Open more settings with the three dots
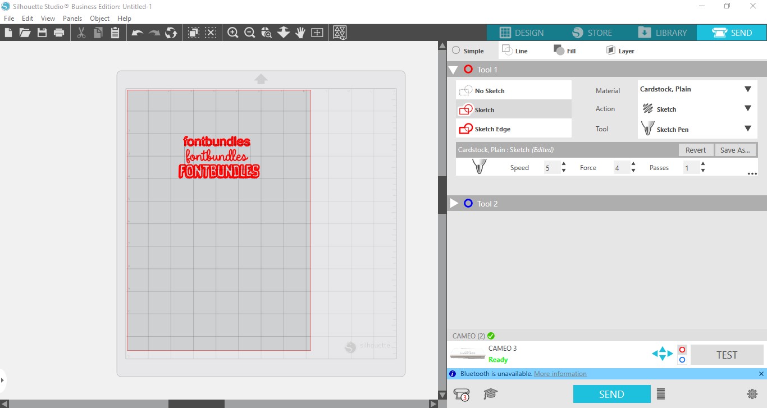The height and width of the screenshot is (408, 767). coord(752,174)
